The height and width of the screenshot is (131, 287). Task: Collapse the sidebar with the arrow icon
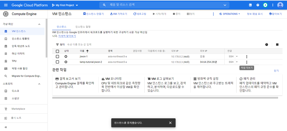tap(6, 127)
